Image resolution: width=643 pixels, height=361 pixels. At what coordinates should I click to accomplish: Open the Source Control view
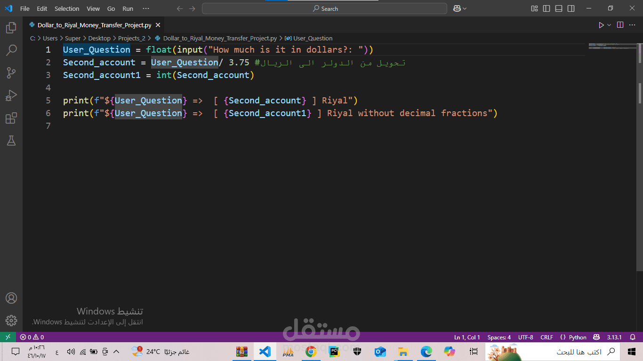tap(11, 73)
